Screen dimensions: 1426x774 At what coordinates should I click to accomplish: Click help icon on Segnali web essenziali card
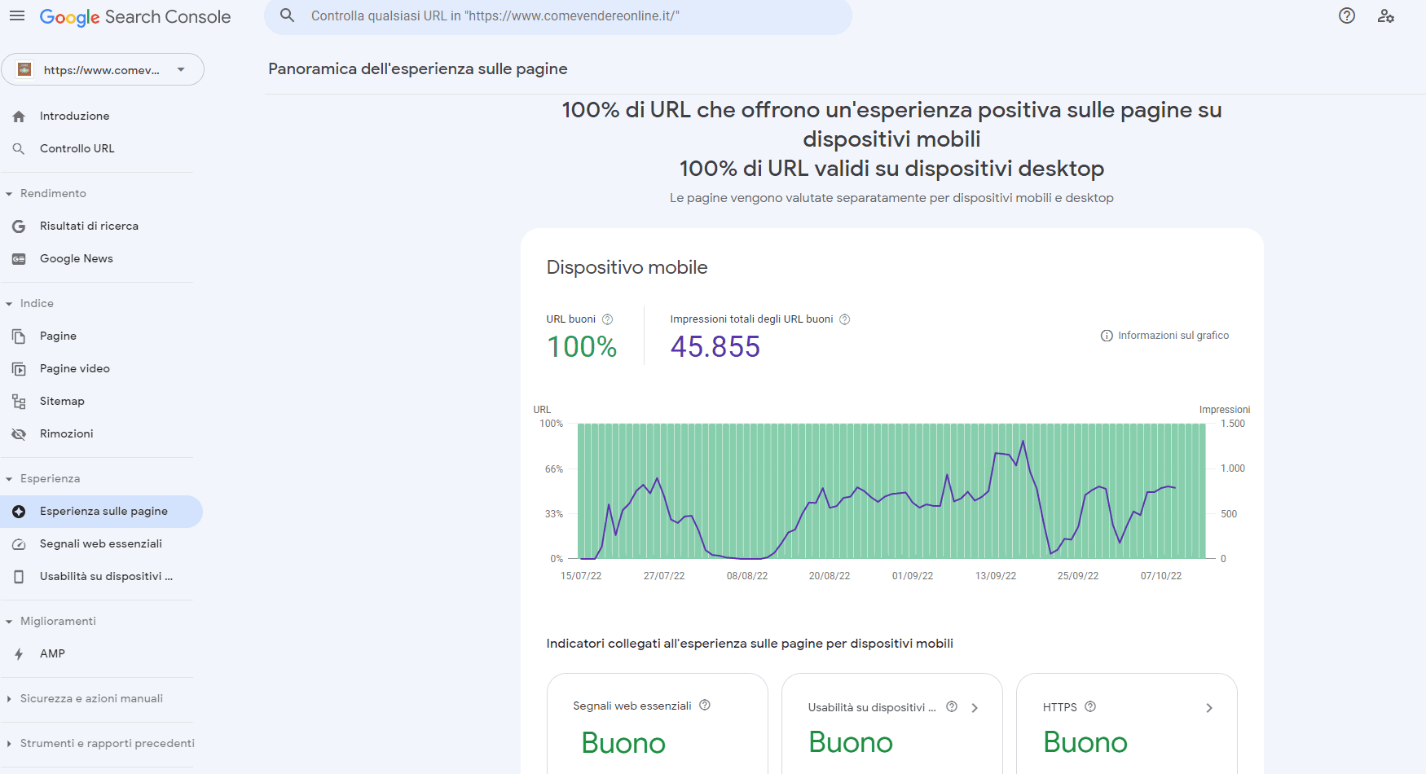705,705
